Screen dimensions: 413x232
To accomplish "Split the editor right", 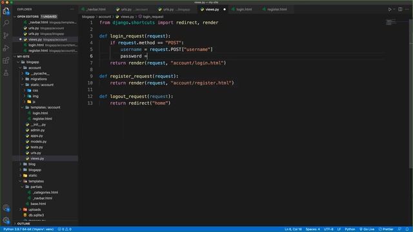I will click(x=400, y=9).
